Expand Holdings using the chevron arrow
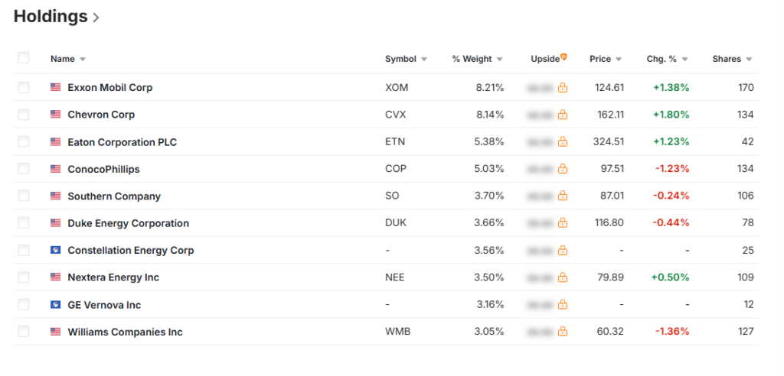 coord(96,18)
